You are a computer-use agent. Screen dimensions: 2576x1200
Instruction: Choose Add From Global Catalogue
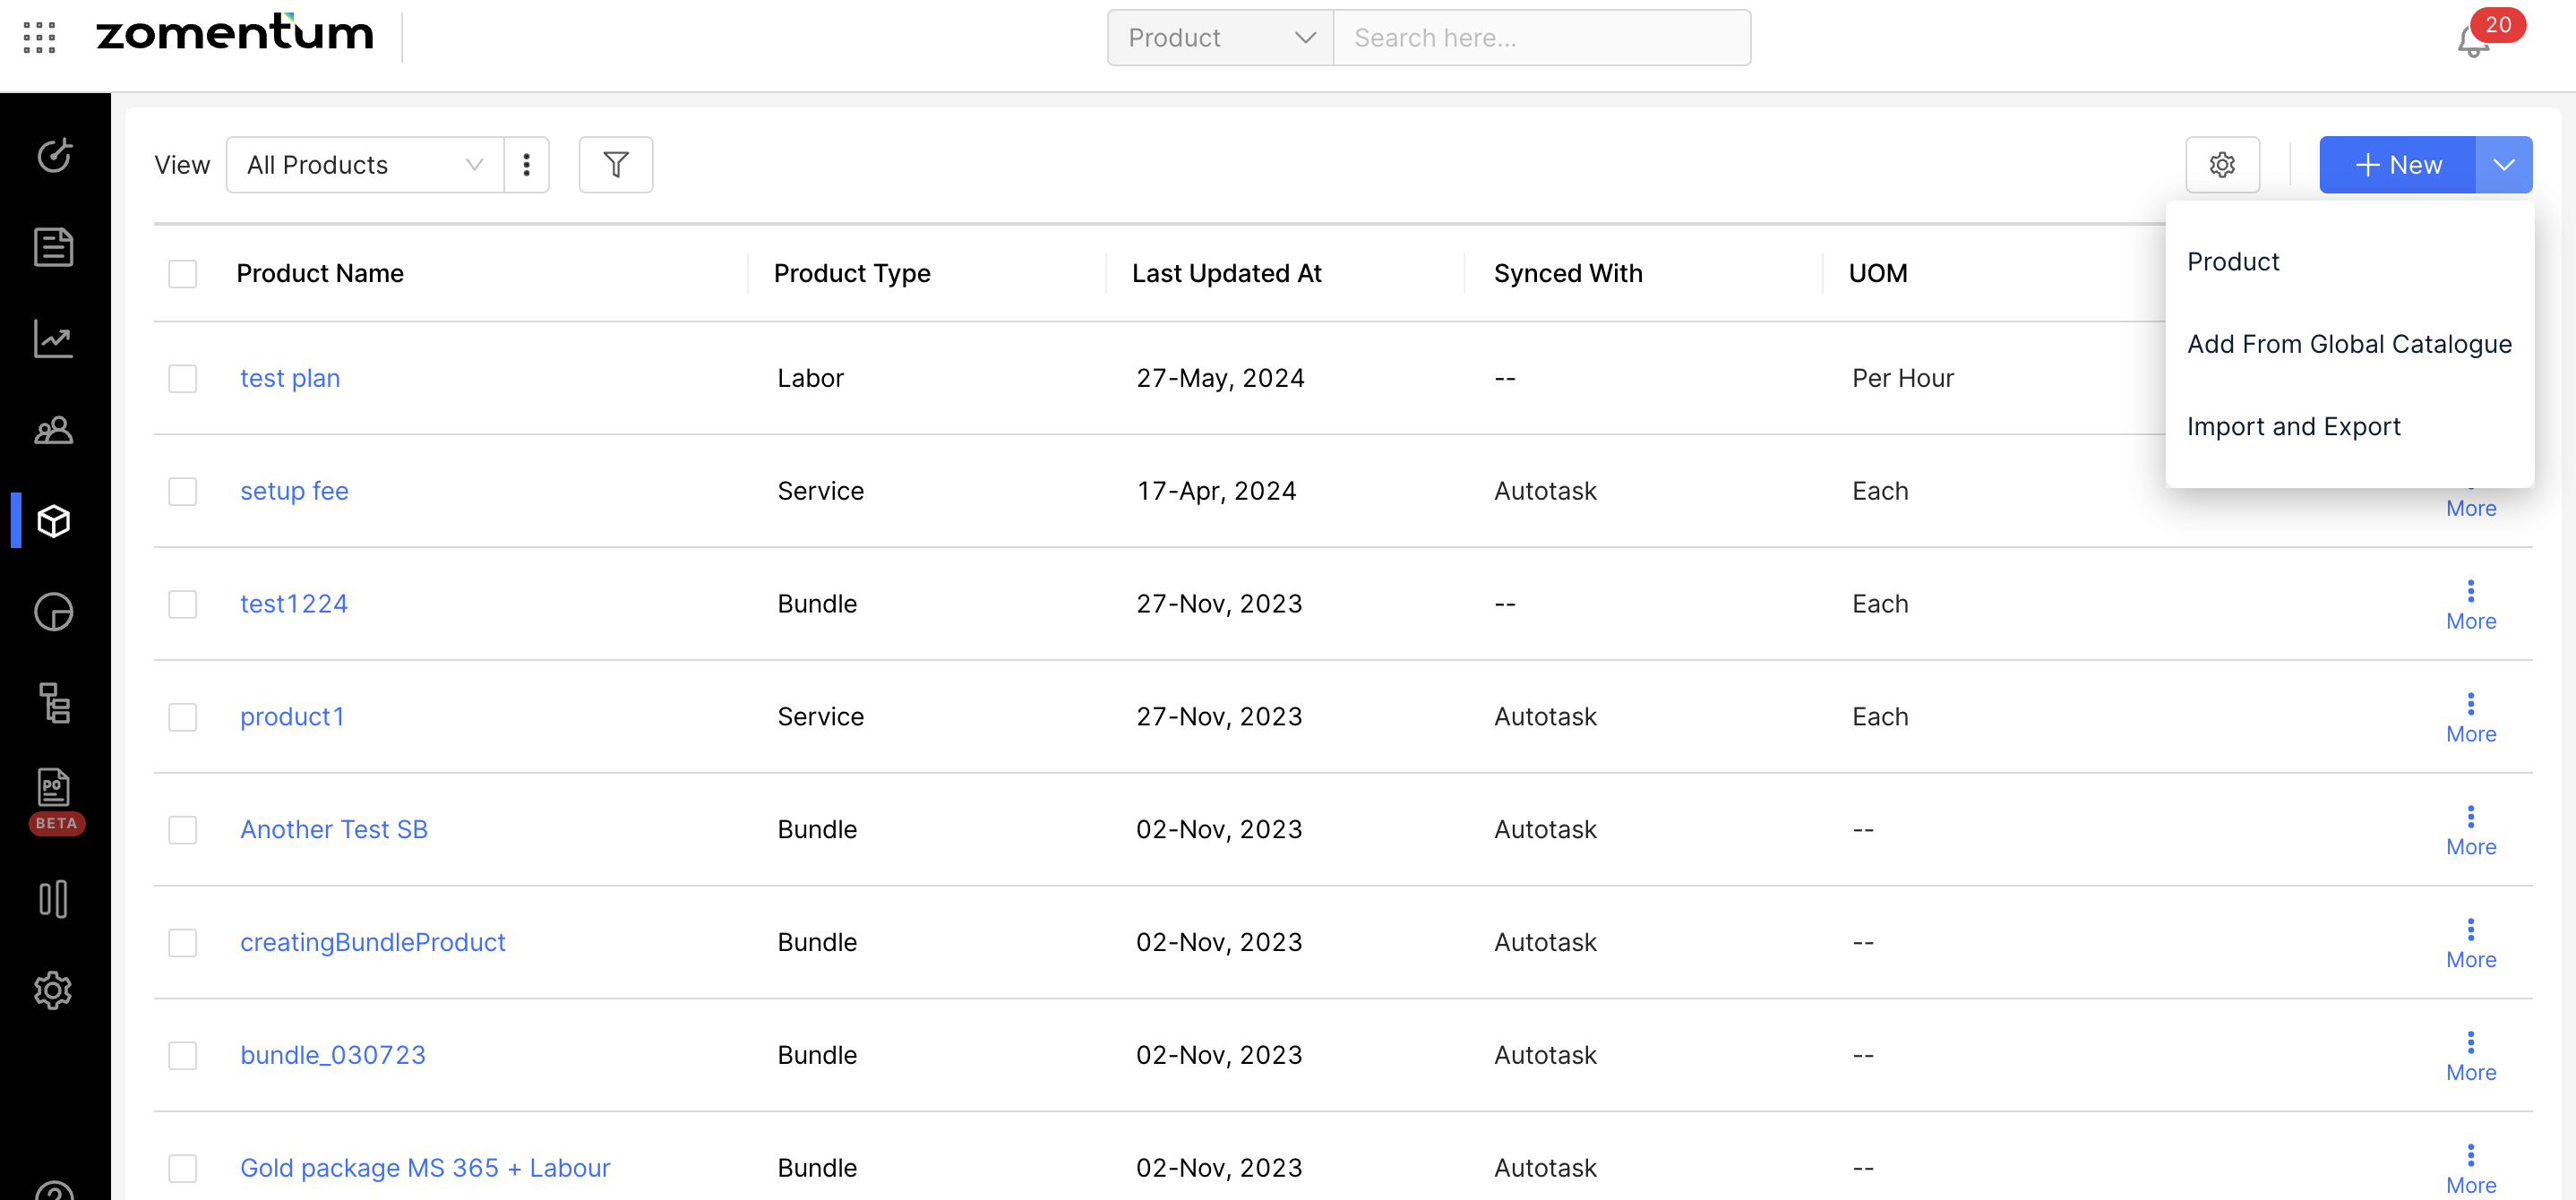coord(2348,344)
